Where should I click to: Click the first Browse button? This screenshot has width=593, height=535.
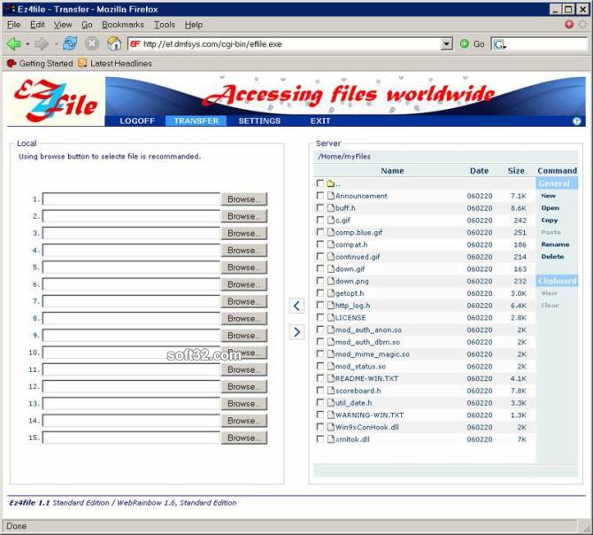[x=244, y=199]
